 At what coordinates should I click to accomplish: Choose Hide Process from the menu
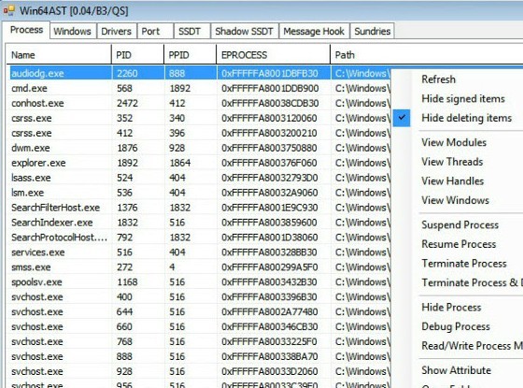[x=451, y=308]
